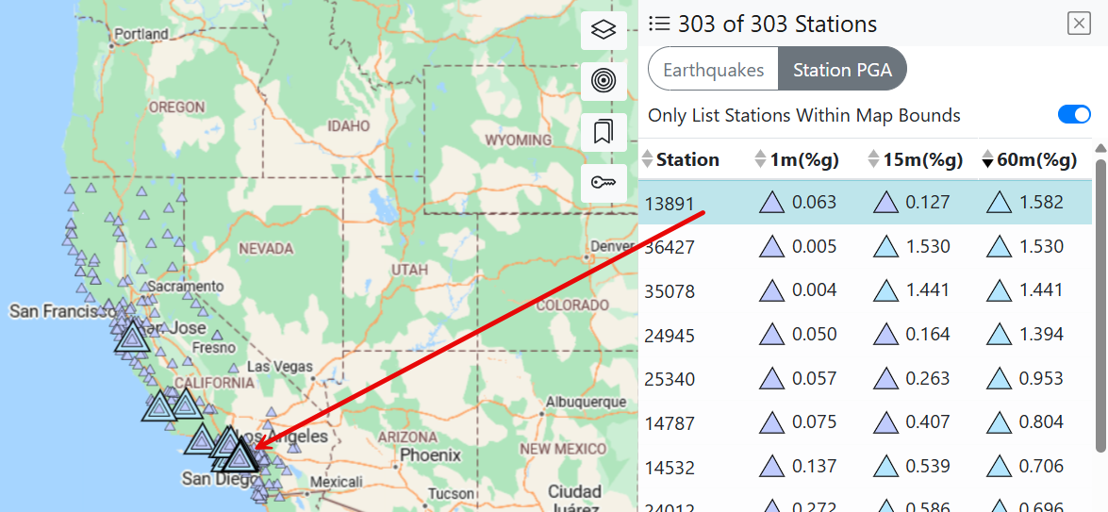Click triangle icon beside 0.005 for station 36427
Screen dimensions: 1108x512
[772, 246]
